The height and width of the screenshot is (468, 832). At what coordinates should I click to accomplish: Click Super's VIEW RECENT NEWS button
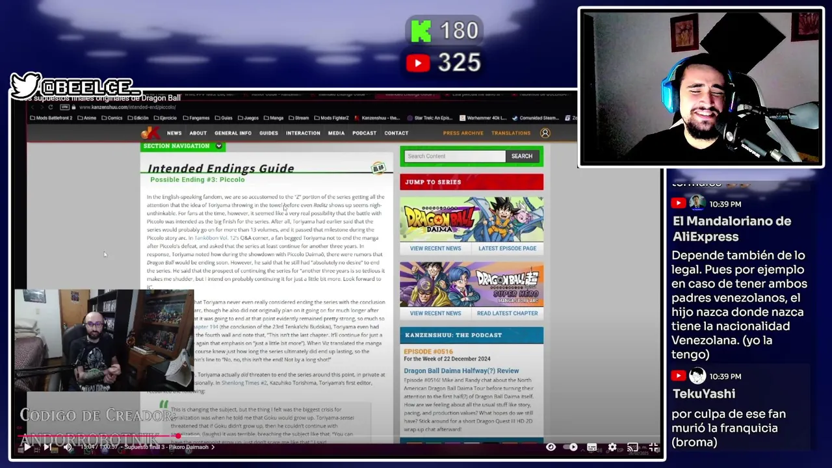[x=435, y=313]
